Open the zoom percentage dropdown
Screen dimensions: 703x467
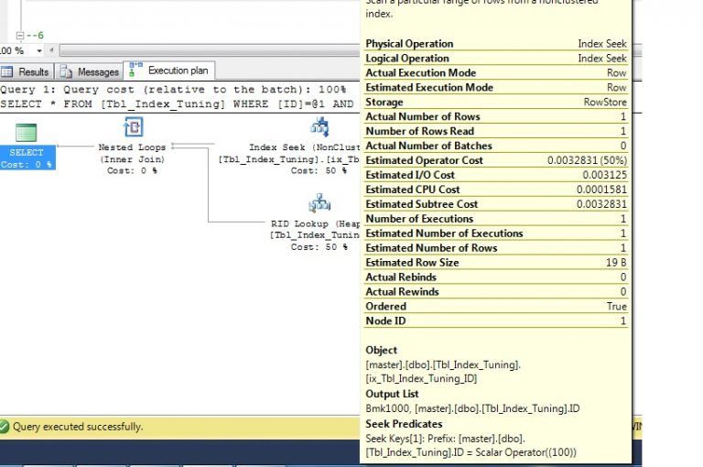tap(39, 50)
